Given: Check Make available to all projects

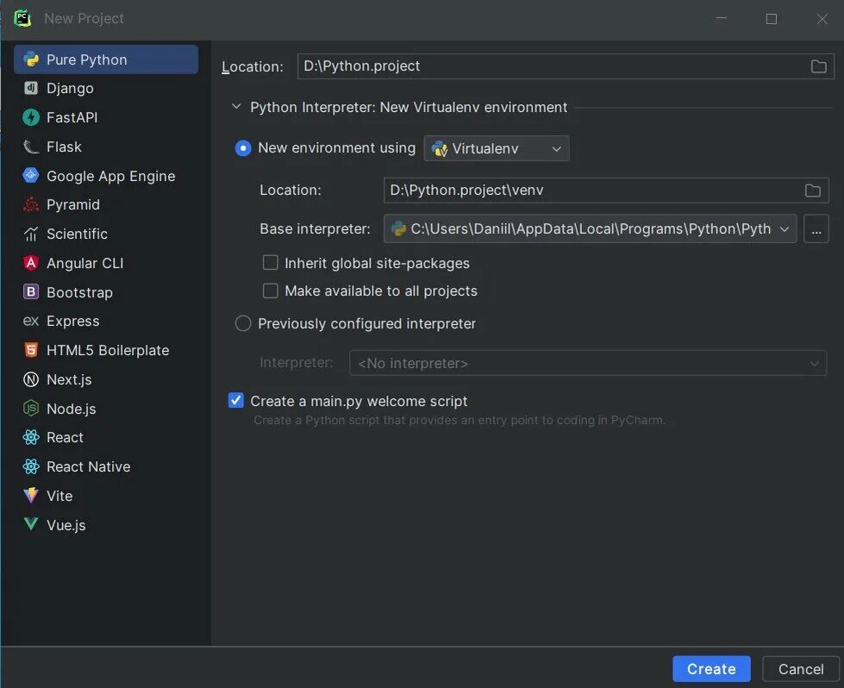Looking at the screenshot, I should 271,291.
